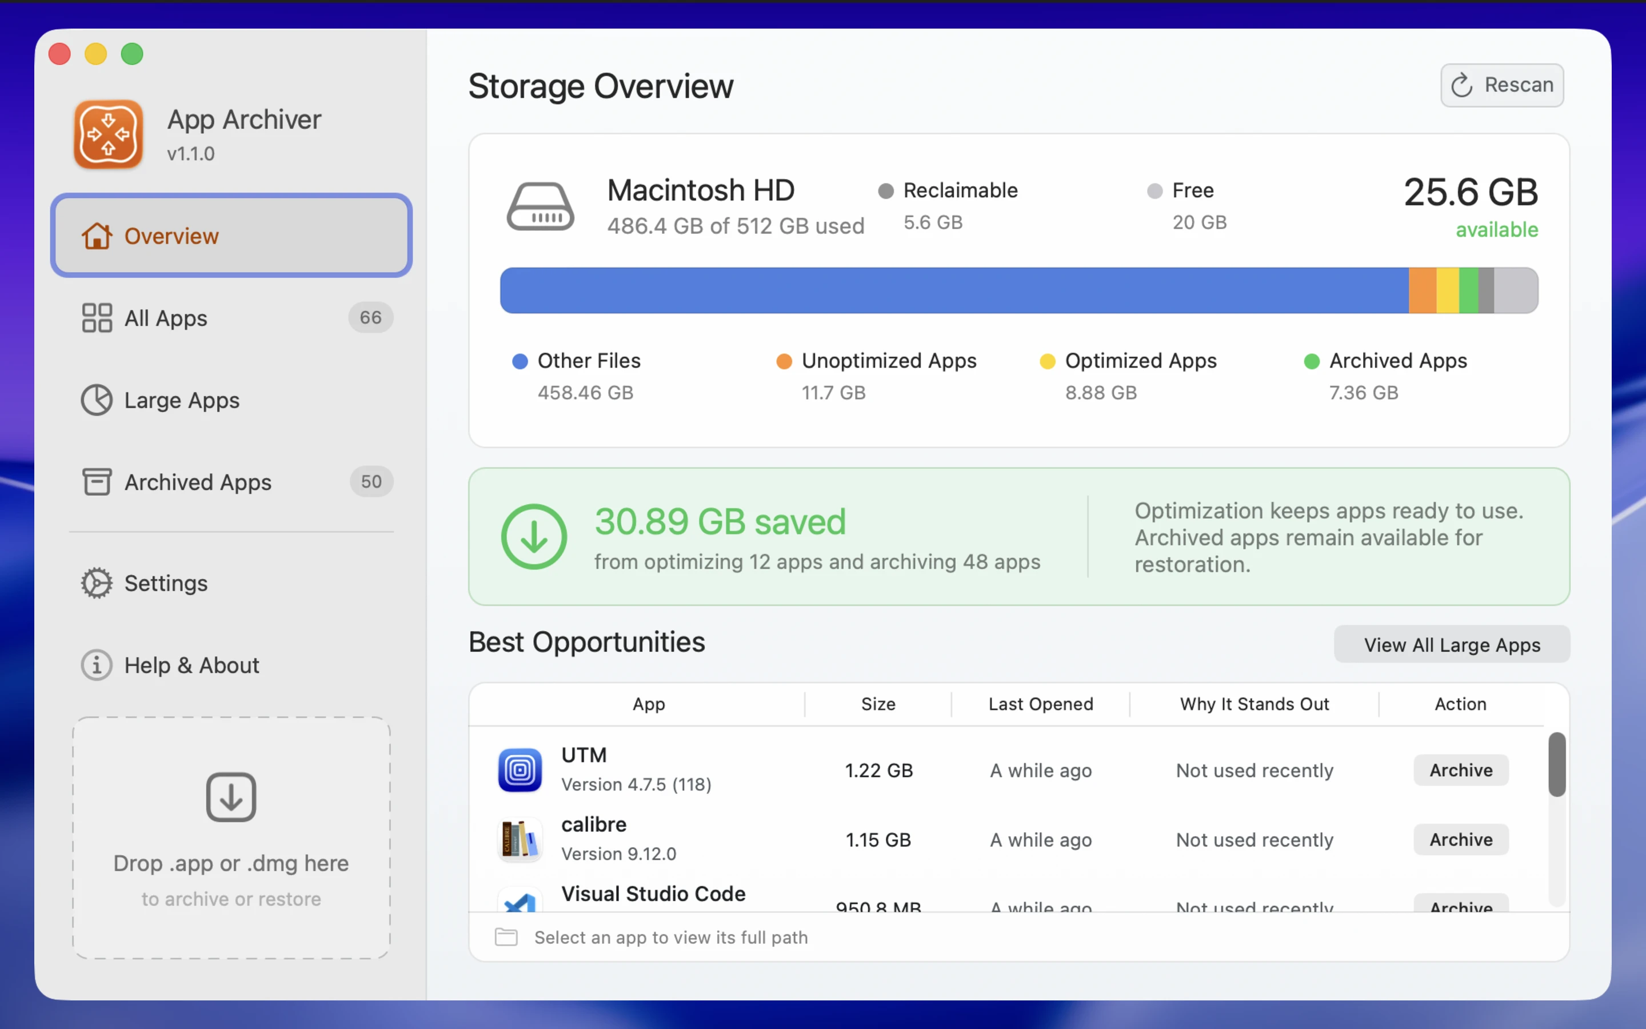Open the Settings page
Image resolution: width=1646 pixels, height=1029 pixels.
(x=231, y=583)
